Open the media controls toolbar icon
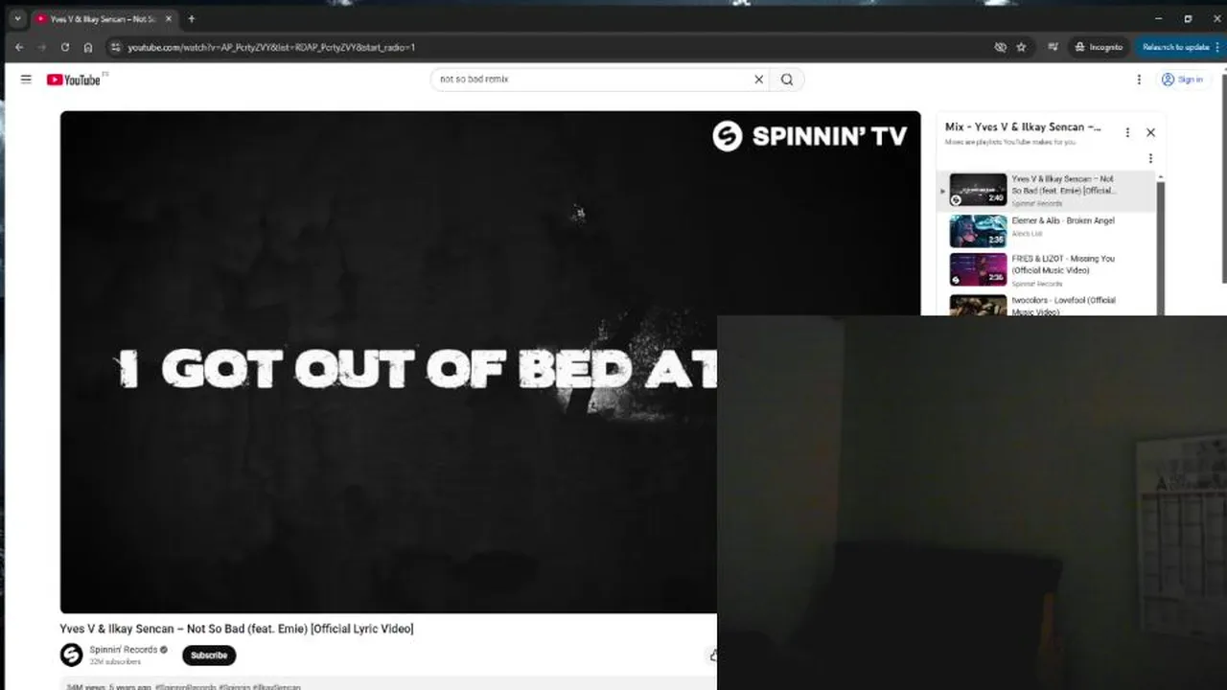Image resolution: width=1227 pixels, height=690 pixels. (1053, 47)
